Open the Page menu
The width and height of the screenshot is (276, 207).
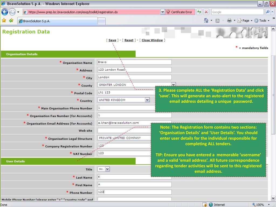245,20
